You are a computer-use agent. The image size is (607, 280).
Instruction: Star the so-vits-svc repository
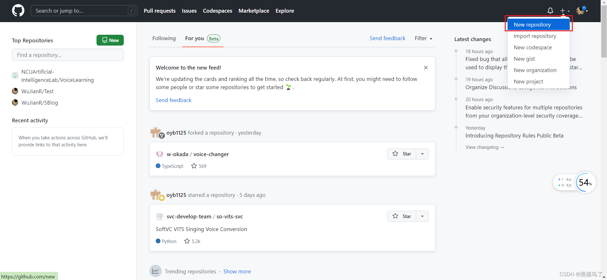point(402,216)
